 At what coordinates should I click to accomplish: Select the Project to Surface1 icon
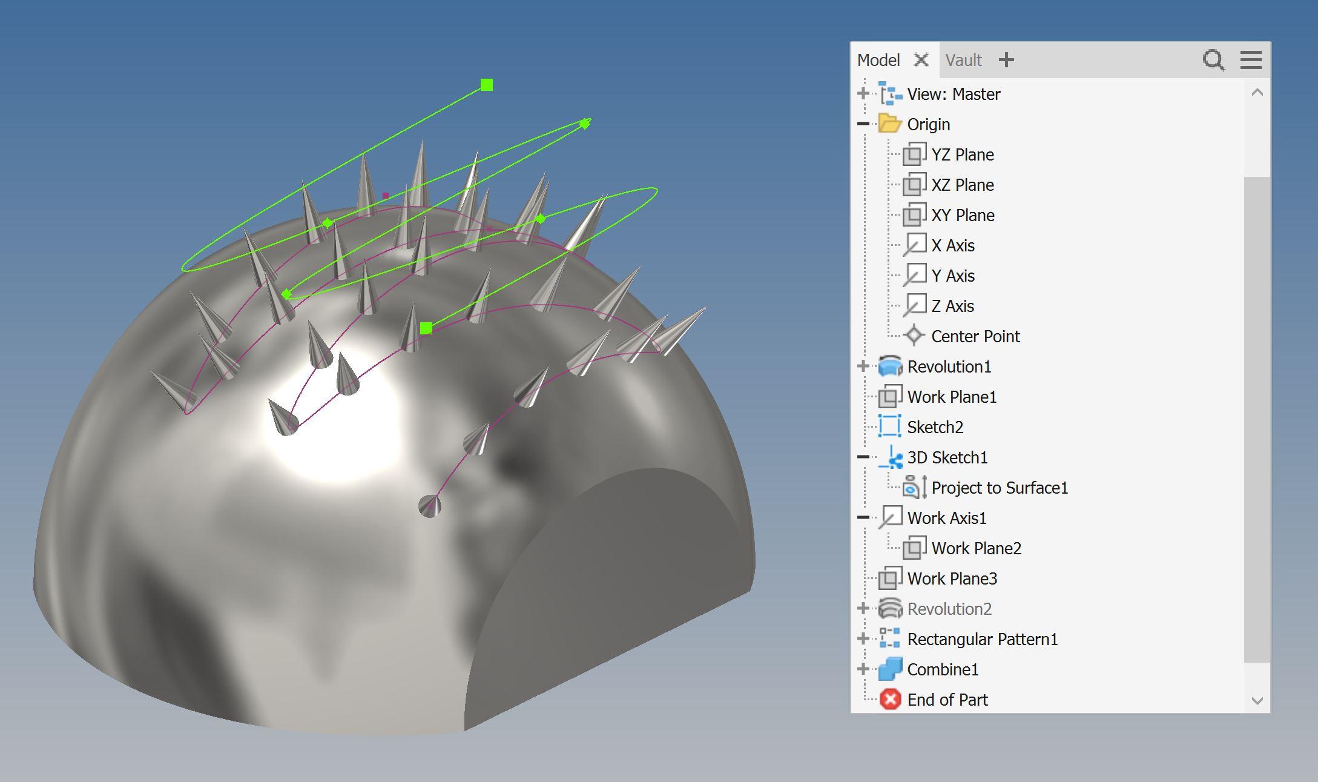click(x=915, y=488)
